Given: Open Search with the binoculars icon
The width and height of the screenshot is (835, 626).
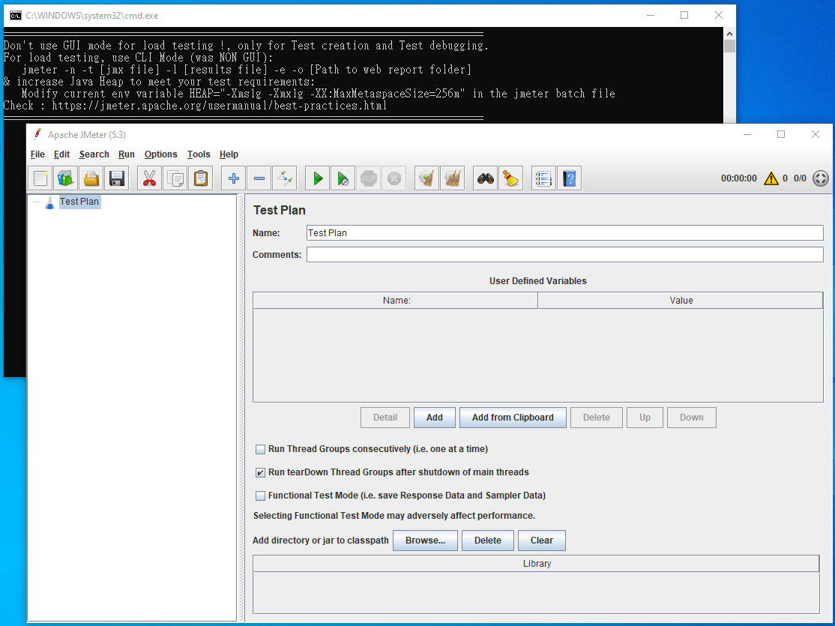Looking at the screenshot, I should (x=486, y=178).
